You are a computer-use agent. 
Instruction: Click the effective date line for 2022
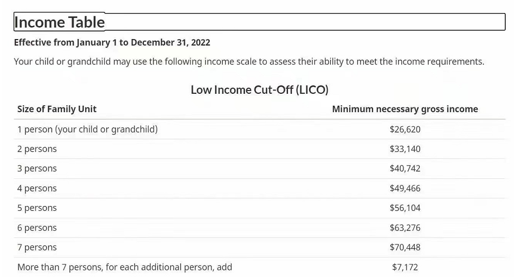coord(112,42)
